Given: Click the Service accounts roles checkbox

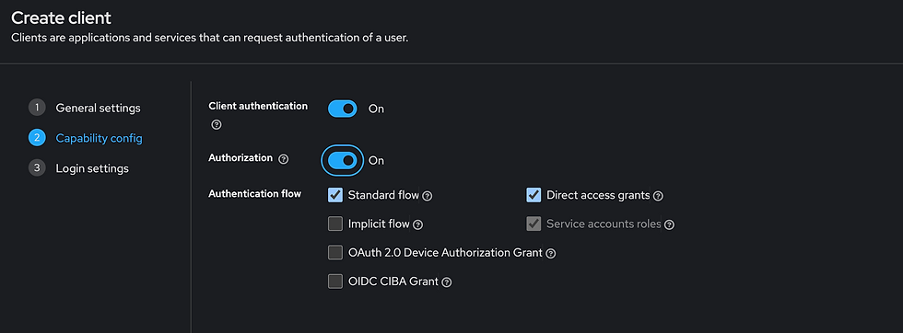Looking at the screenshot, I should point(534,224).
